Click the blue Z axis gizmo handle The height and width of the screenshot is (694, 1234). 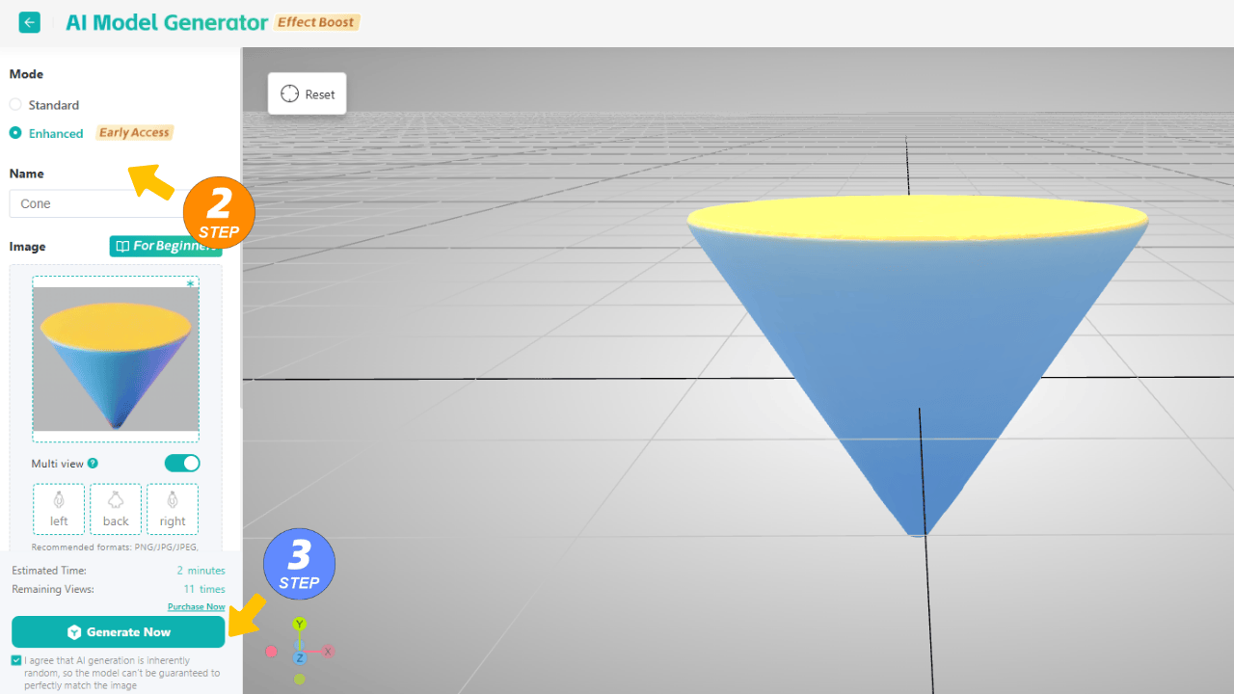point(300,657)
